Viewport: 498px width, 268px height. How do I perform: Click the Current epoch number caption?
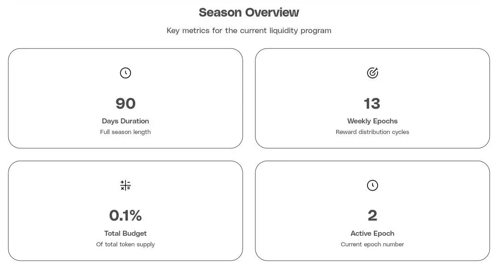click(x=372, y=244)
